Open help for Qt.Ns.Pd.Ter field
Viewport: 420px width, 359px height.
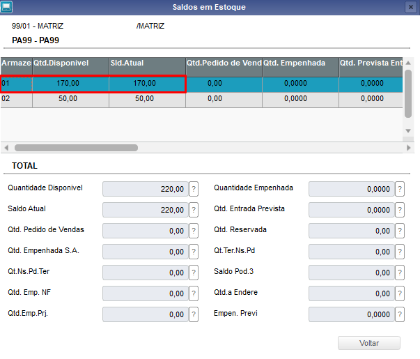click(x=194, y=273)
